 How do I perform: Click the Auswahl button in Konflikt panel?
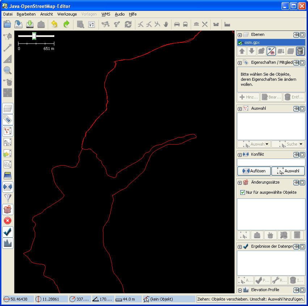point(288,171)
